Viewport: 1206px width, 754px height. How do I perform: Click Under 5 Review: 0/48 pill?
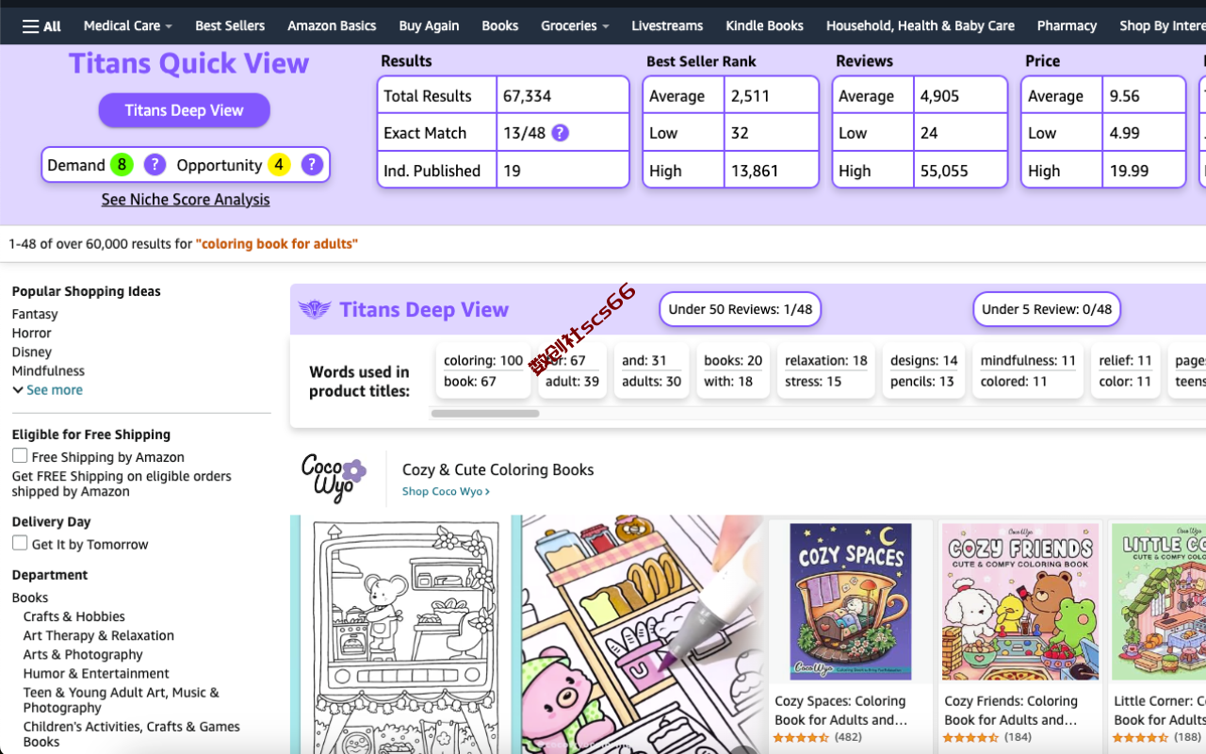[1047, 309]
